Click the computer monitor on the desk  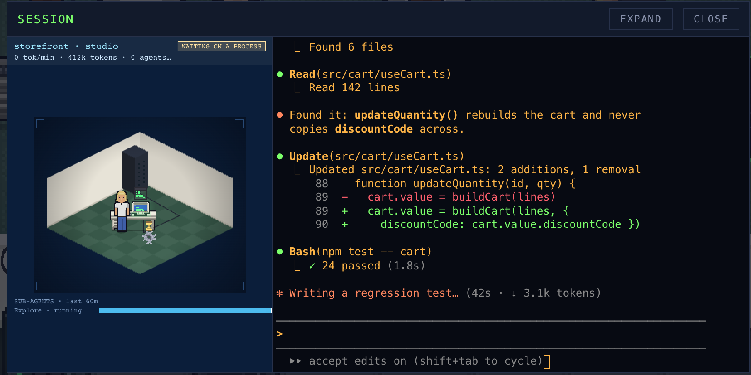click(141, 208)
